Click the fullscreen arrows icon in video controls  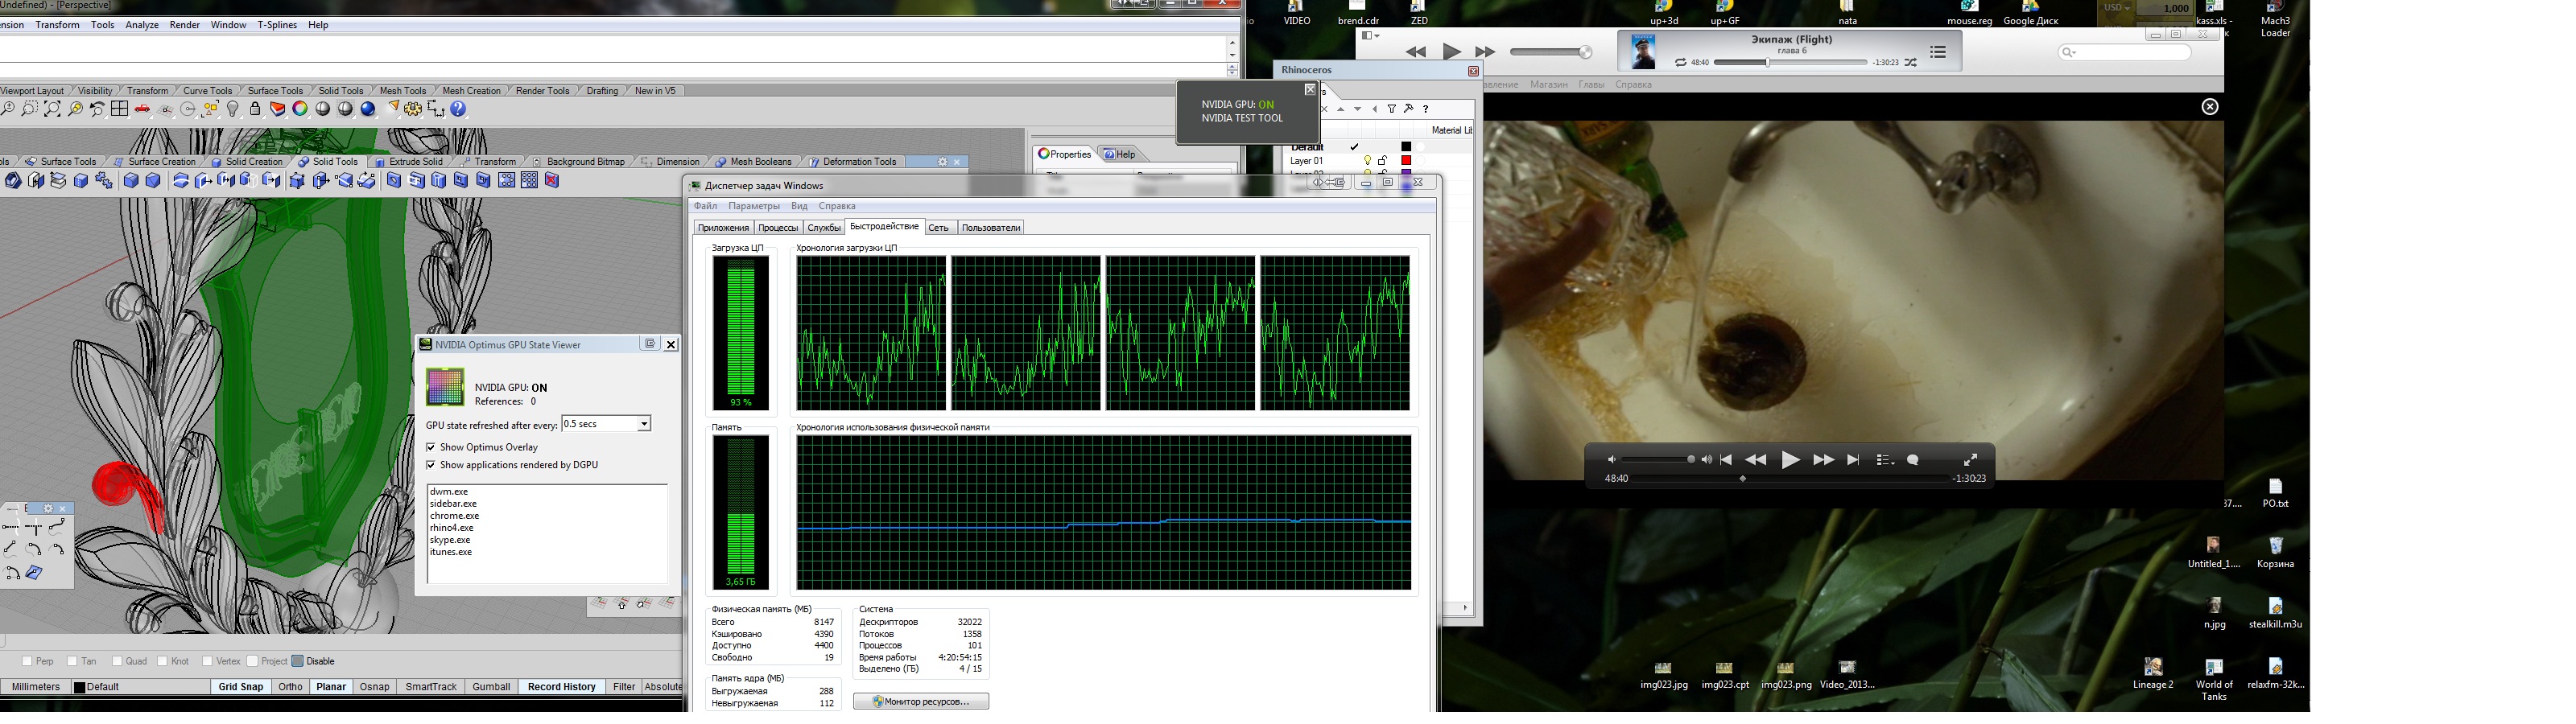(x=1971, y=462)
